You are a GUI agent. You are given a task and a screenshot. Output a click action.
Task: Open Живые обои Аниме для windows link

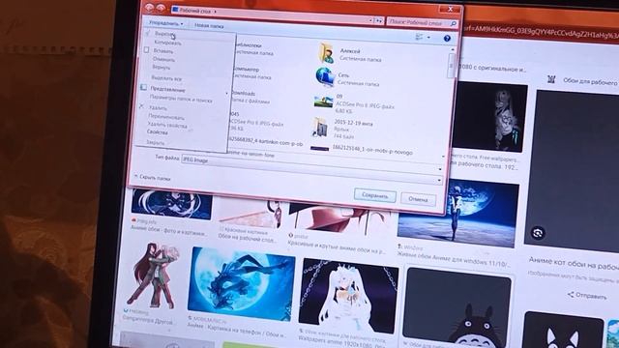click(454, 260)
